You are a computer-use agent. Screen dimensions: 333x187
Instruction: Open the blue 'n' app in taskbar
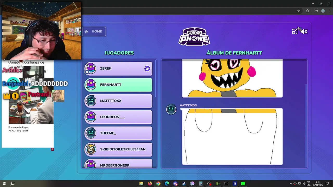(x=235, y=184)
